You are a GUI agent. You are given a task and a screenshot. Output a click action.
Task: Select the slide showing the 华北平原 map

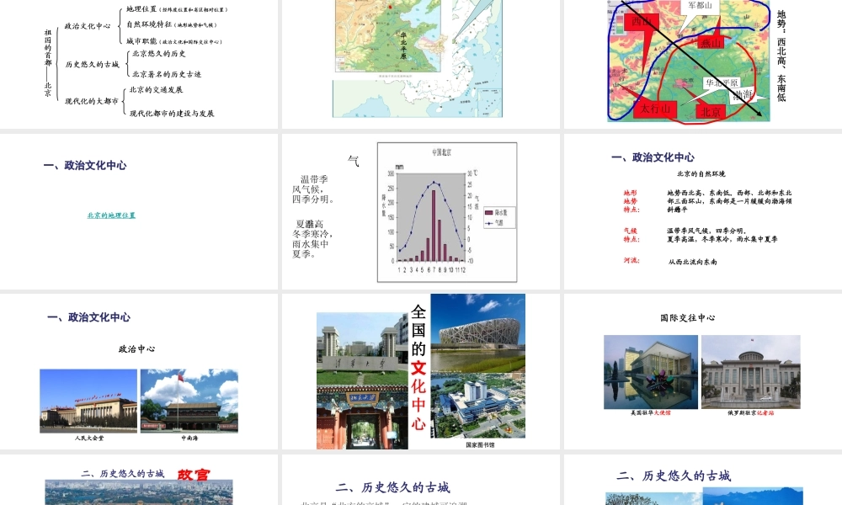[420, 64]
